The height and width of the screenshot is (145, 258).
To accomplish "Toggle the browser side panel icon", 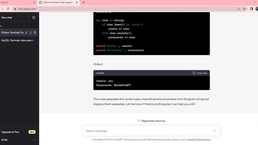I will (251, 9).
